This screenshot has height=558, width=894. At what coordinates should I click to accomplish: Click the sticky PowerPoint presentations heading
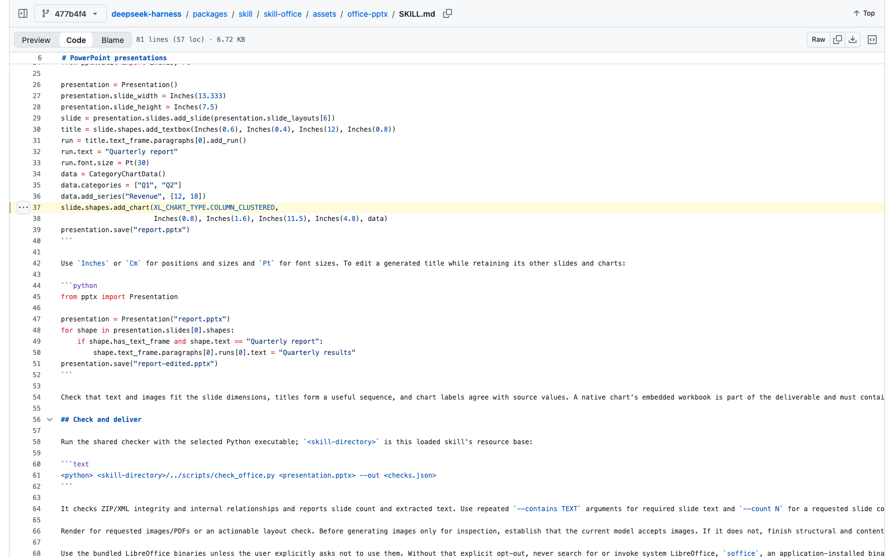(x=114, y=58)
